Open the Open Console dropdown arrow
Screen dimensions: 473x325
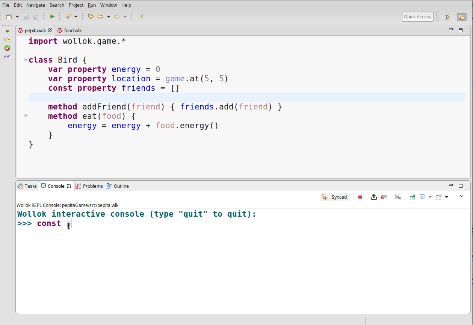(x=447, y=197)
